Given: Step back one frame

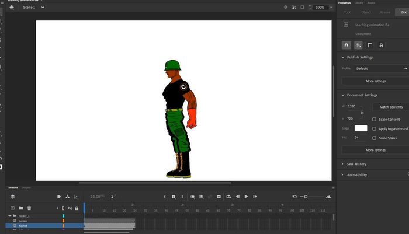Looking at the screenshot, I should 238,197.
